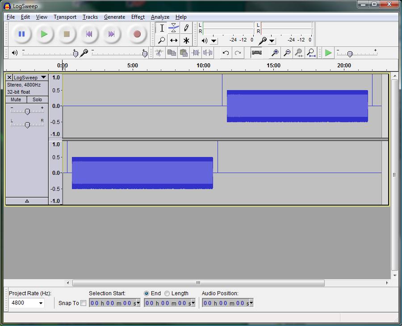402x326 pixels.
Task: Open the Project Rate dropdown
Action: tap(41, 303)
